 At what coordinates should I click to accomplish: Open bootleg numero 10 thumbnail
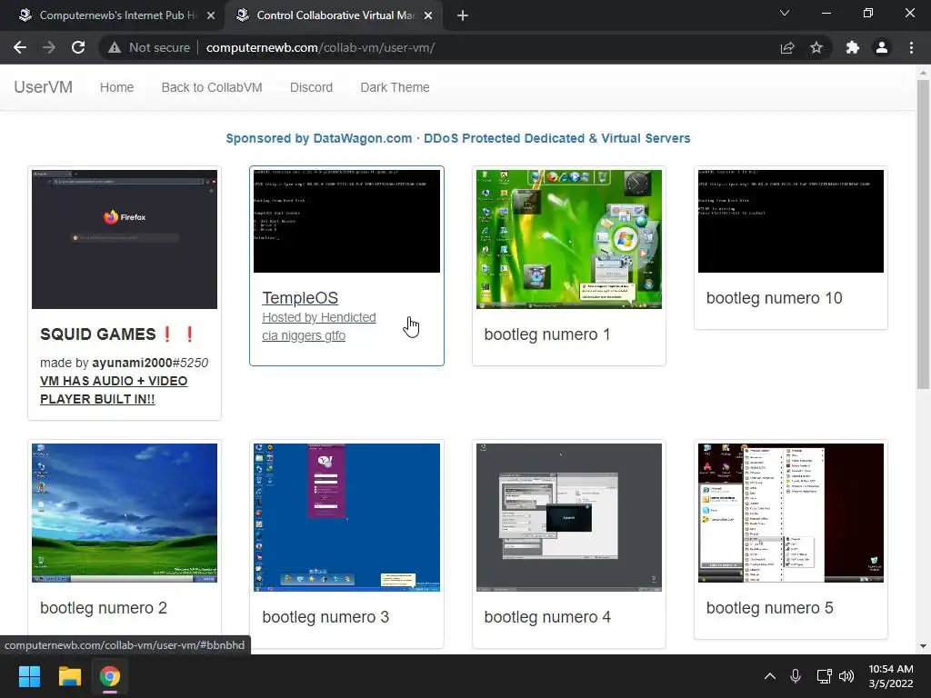[x=791, y=222]
